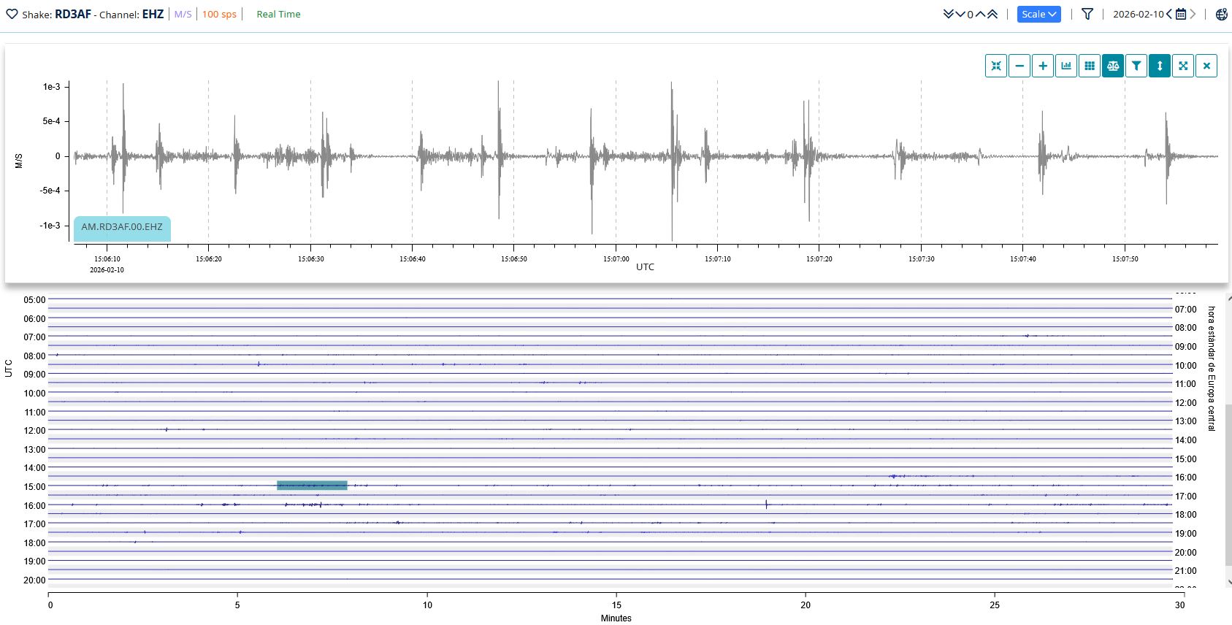The image size is (1232, 625).
Task: Open the waveform panel filter funnel
Action: (x=1136, y=66)
